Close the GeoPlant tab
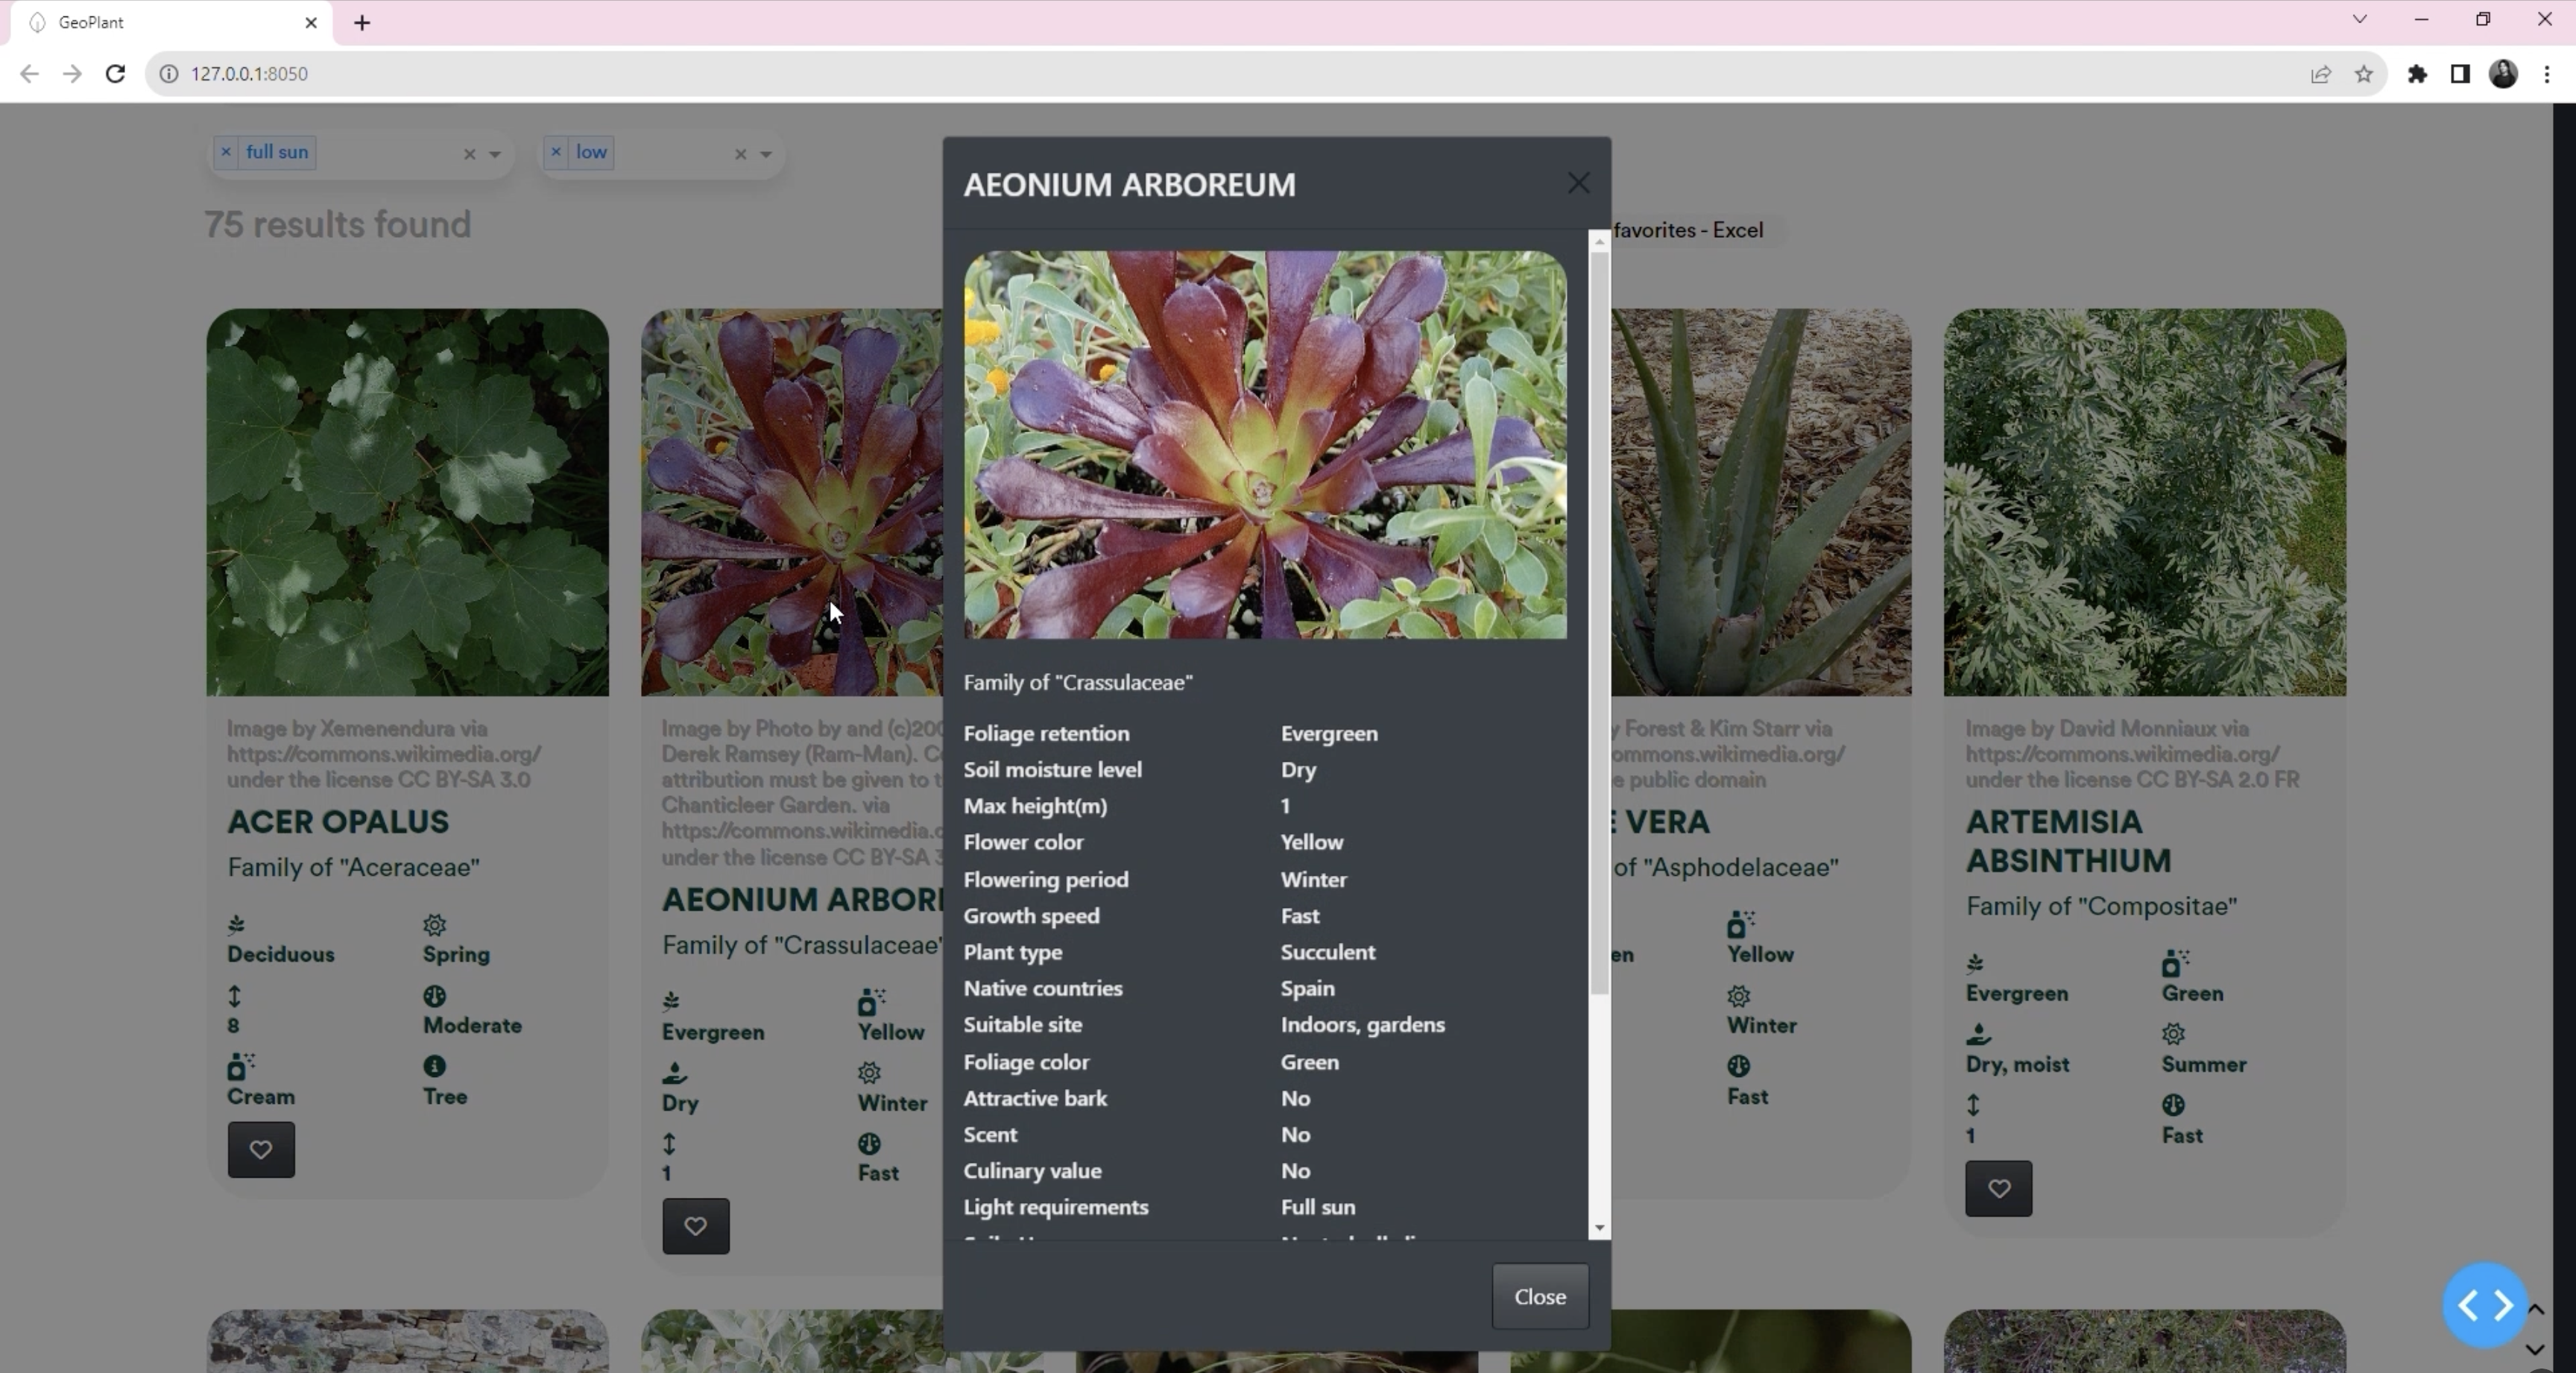2576x1373 pixels. pyautogui.click(x=311, y=23)
